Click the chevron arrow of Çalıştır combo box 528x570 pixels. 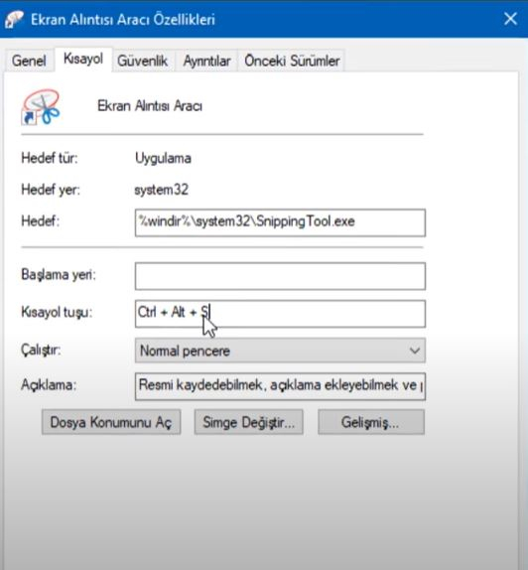415,351
